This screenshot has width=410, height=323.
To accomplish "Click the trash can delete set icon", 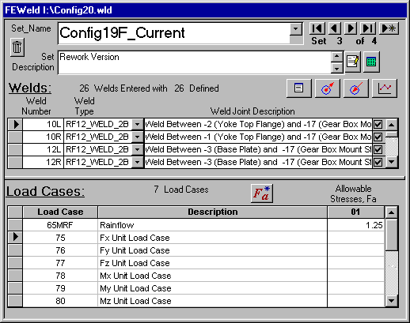I will (17, 47).
